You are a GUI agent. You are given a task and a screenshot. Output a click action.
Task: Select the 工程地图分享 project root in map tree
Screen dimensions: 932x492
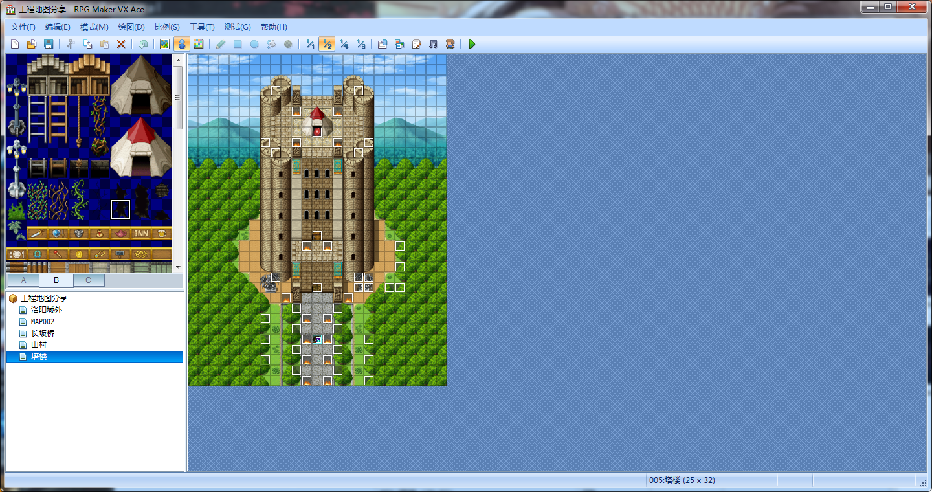coord(44,298)
